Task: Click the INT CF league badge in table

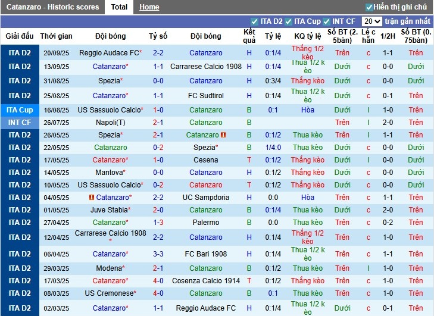Action: pos(20,123)
